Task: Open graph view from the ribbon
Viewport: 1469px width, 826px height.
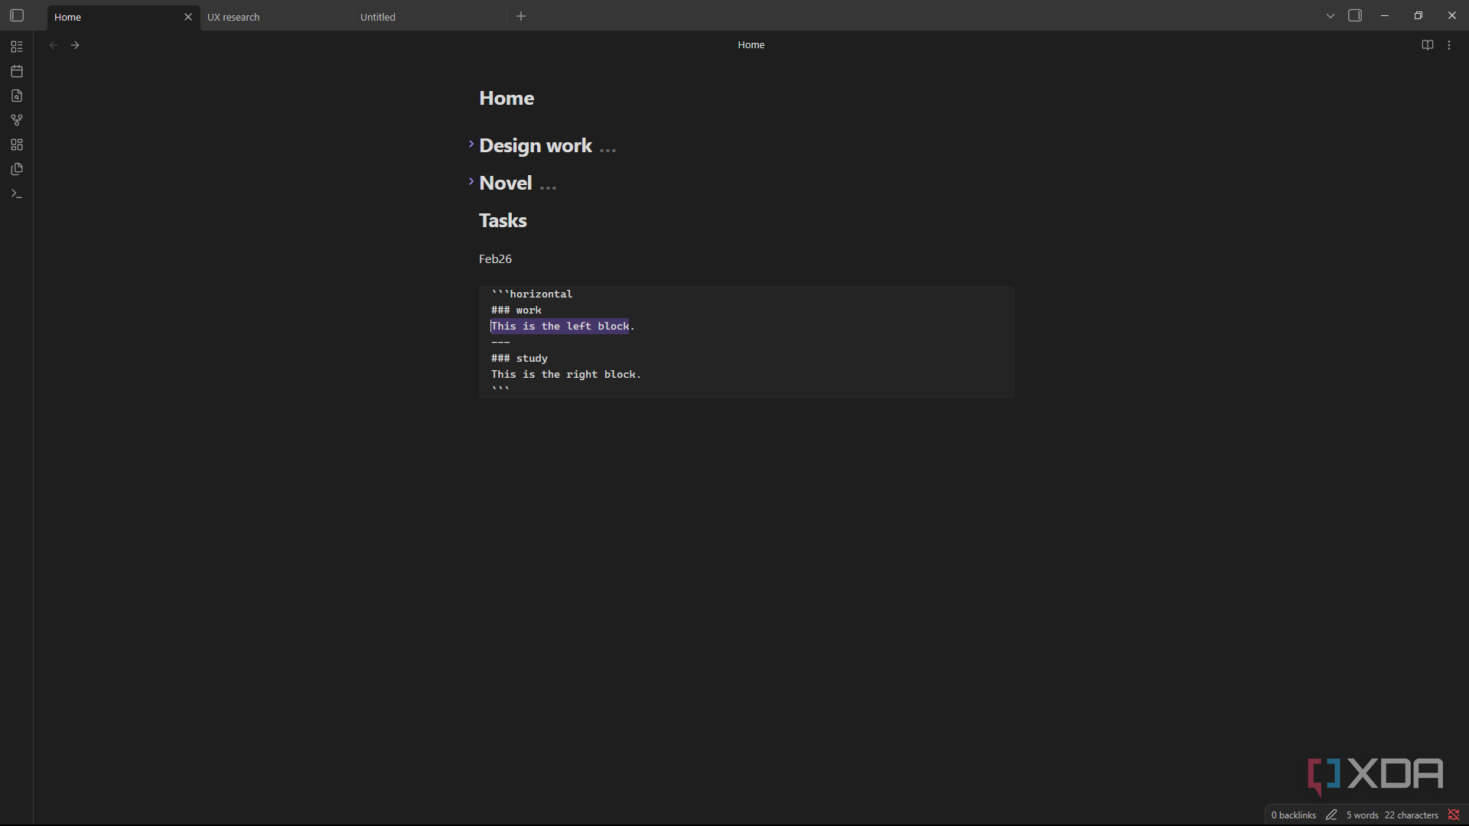Action: click(17, 120)
